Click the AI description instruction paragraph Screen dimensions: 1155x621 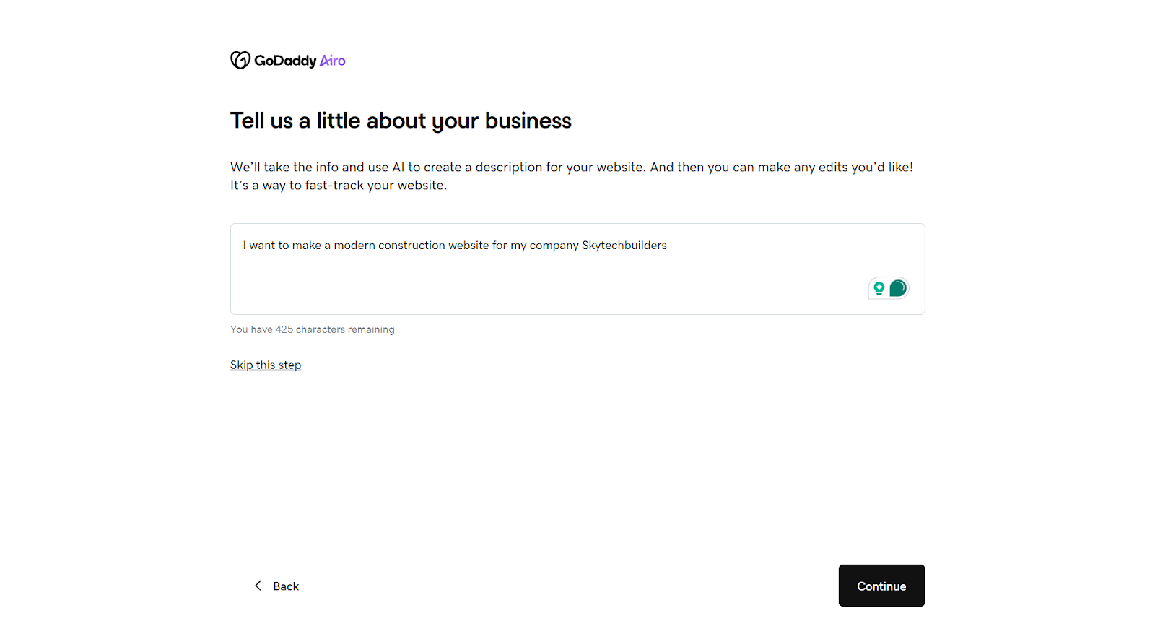click(x=570, y=175)
